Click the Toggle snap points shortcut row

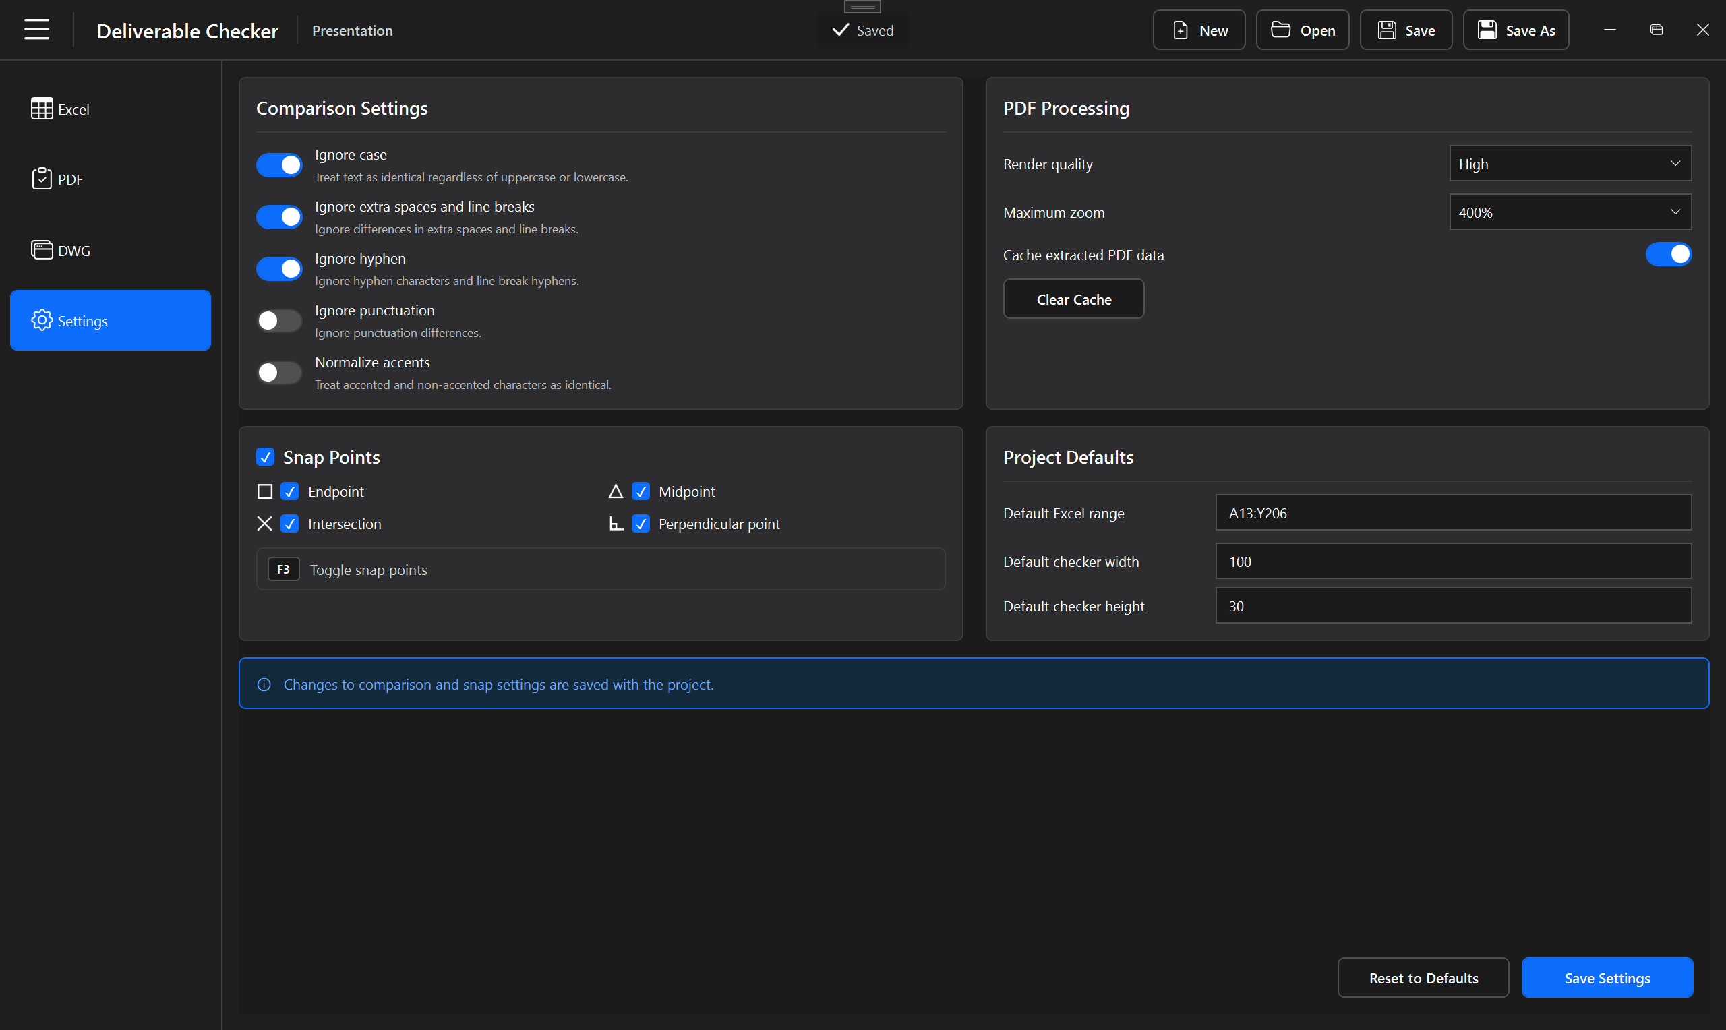[x=600, y=569]
